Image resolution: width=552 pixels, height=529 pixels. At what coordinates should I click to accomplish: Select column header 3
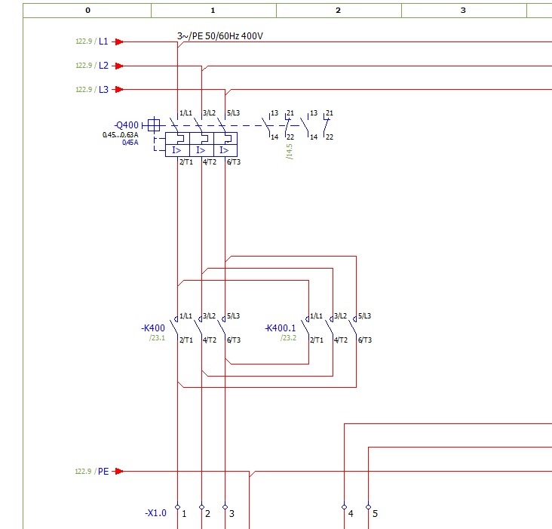click(x=464, y=11)
